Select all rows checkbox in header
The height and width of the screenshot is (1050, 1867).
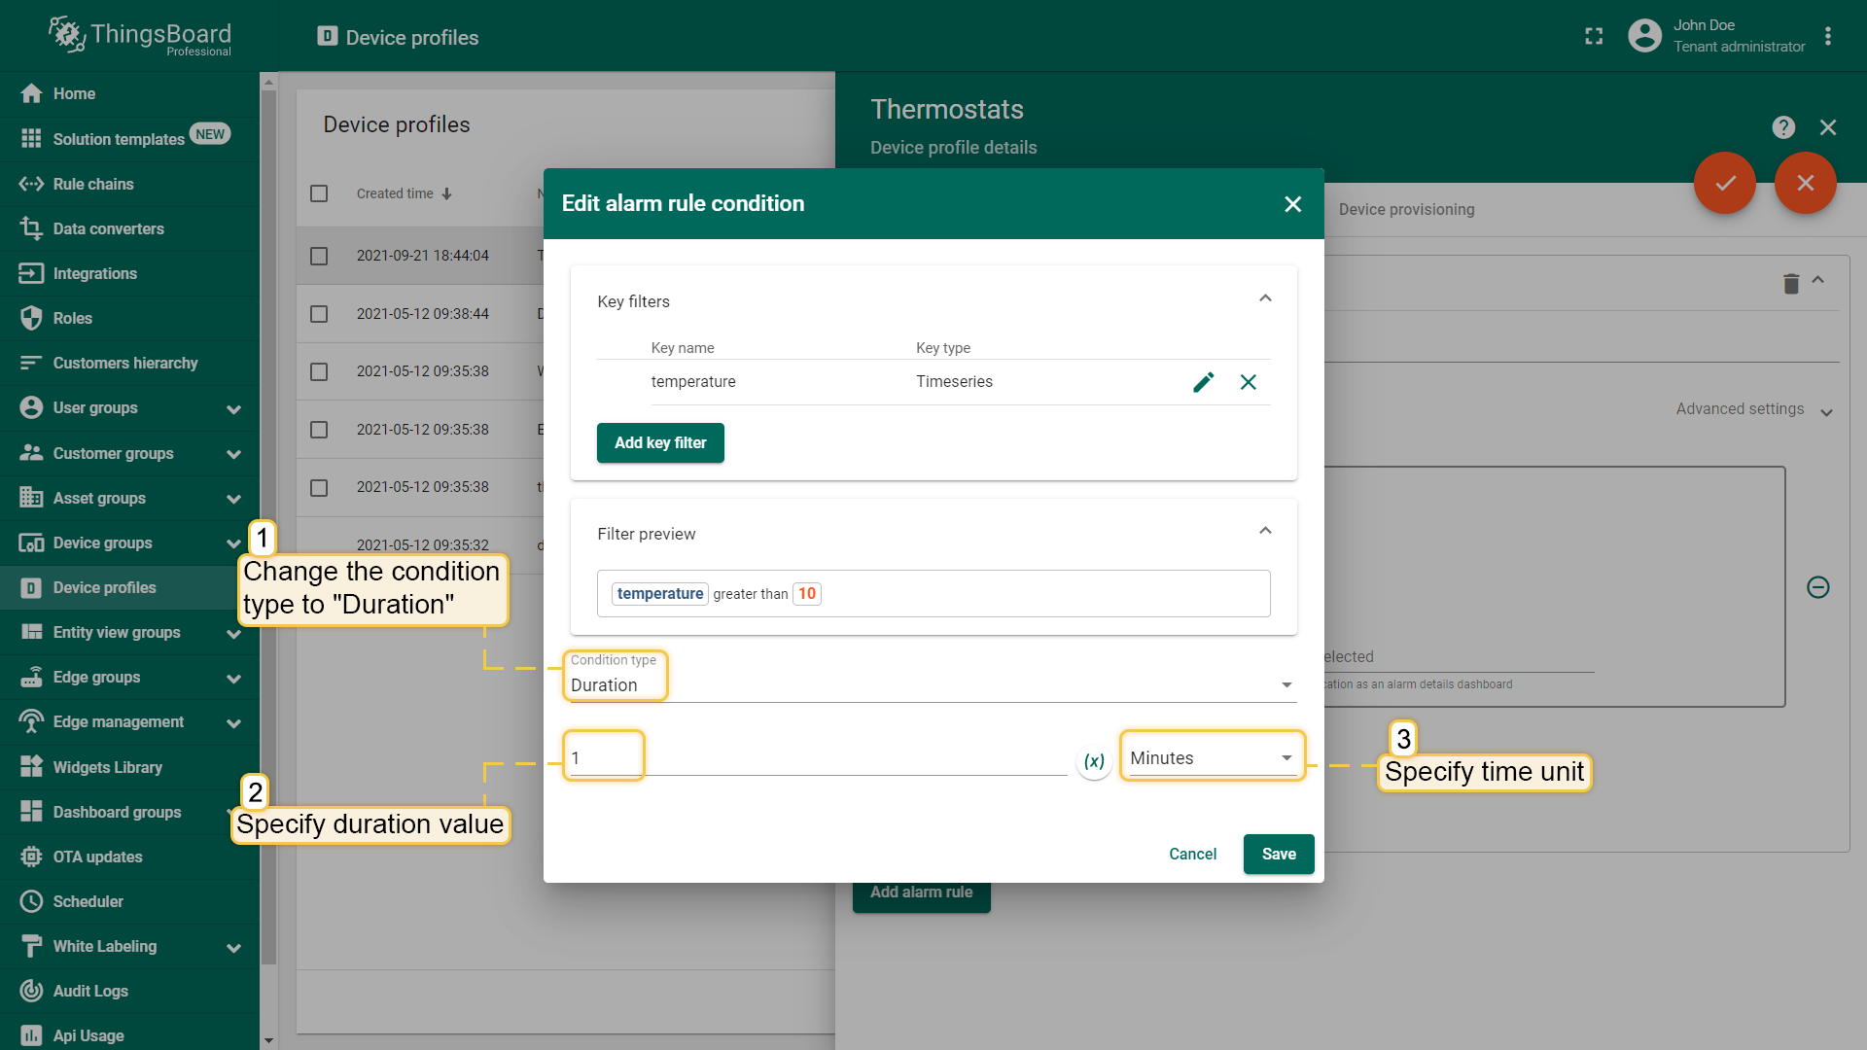pyautogui.click(x=319, y=193)
